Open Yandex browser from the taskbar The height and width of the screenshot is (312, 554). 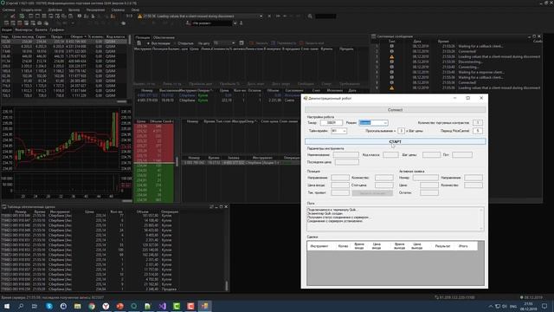(106, 306)
